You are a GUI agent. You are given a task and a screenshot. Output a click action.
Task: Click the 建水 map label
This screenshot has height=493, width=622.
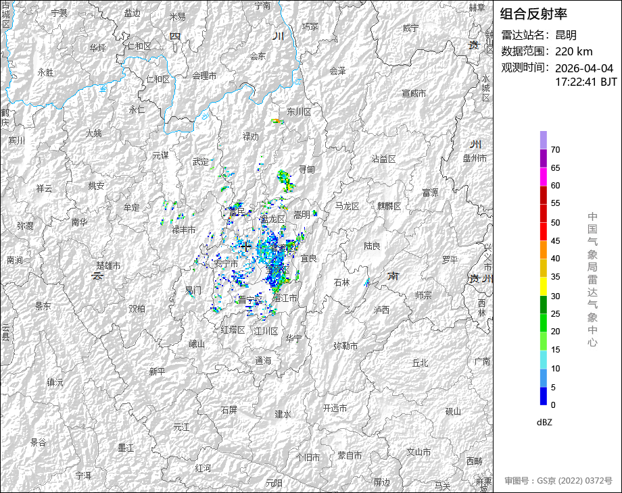(x=283, y=415)
